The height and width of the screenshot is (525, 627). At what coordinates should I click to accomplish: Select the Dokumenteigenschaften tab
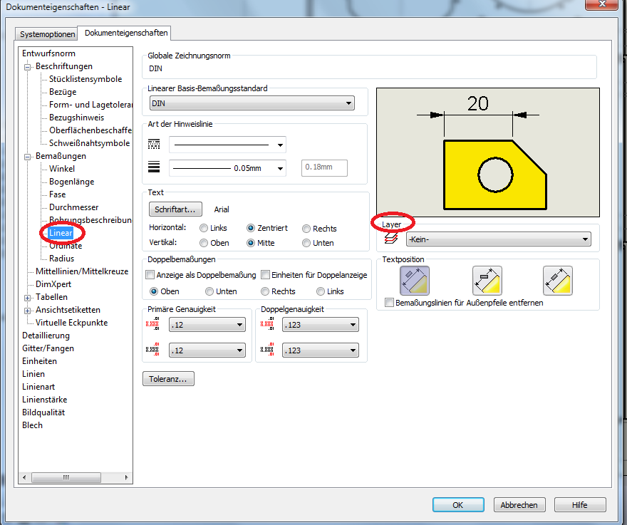(x=125, y=33)
